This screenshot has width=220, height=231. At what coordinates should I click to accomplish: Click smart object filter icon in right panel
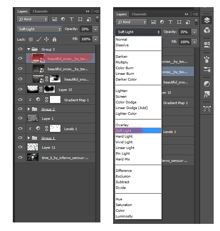tap(188, 22)
